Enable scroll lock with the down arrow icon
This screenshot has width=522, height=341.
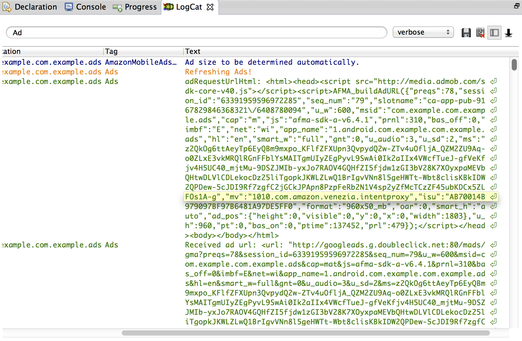point(509,33)
